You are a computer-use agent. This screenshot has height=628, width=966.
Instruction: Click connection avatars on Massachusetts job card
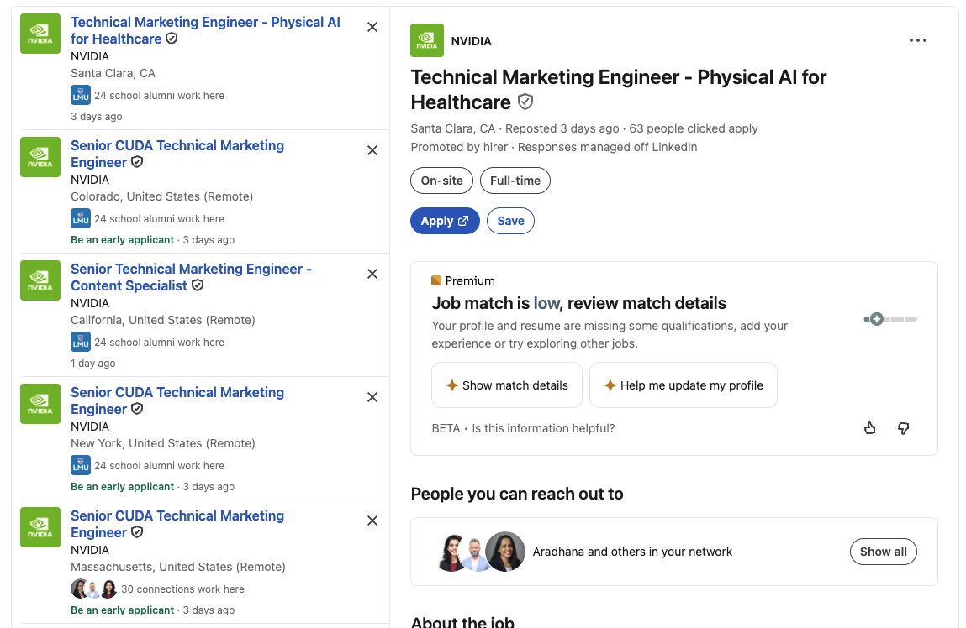(x=93, y=589)
